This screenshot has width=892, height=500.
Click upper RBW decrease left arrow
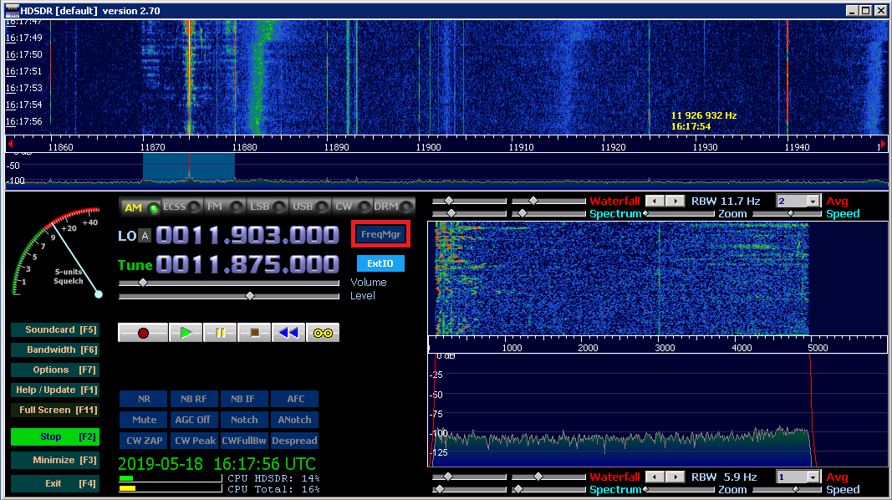tap(655, 201)
